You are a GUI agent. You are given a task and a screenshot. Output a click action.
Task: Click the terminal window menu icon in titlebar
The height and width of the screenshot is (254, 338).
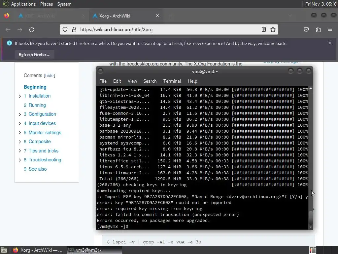[100, 71]
